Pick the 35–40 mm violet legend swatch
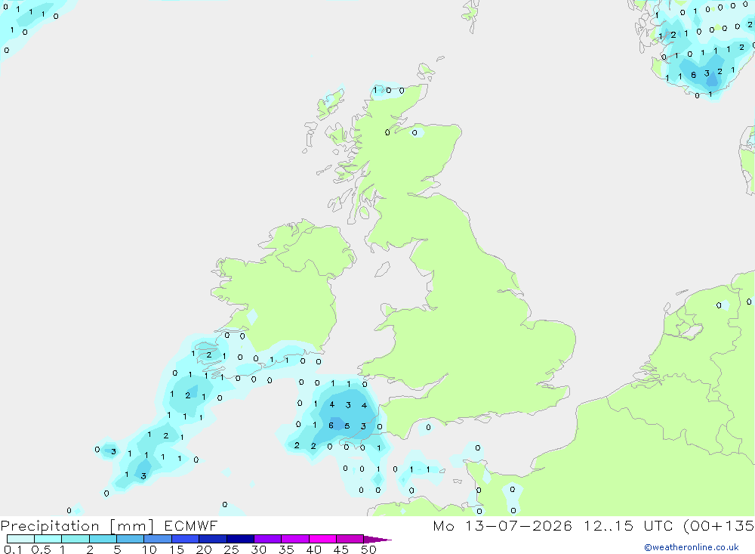This screenshot has width=755, height=554. pos(295,539)
